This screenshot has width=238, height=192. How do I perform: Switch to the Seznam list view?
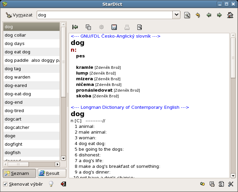click(20, 173)
